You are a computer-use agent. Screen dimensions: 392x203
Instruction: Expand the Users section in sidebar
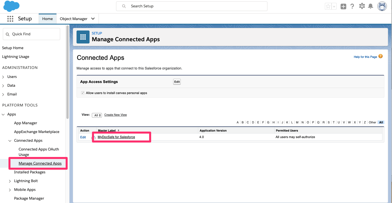(3, 77)
